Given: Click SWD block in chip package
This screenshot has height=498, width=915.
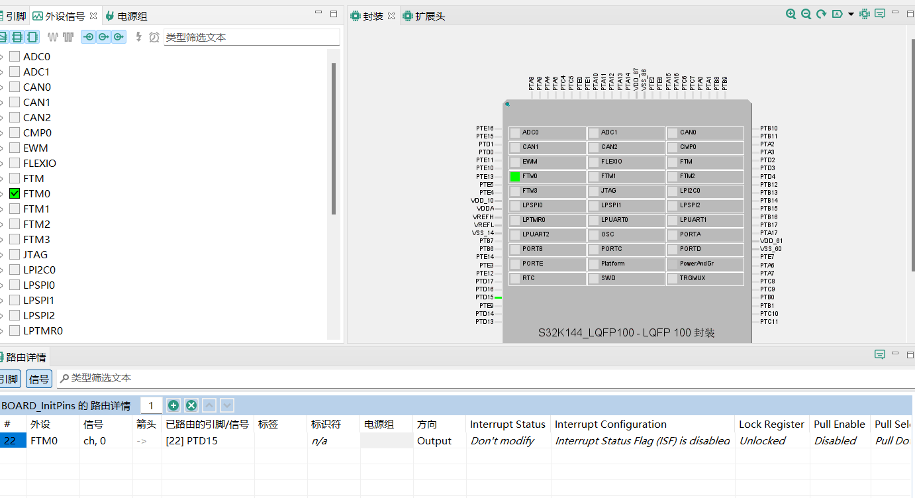Looking at the screenshot, I should [626, 279].
